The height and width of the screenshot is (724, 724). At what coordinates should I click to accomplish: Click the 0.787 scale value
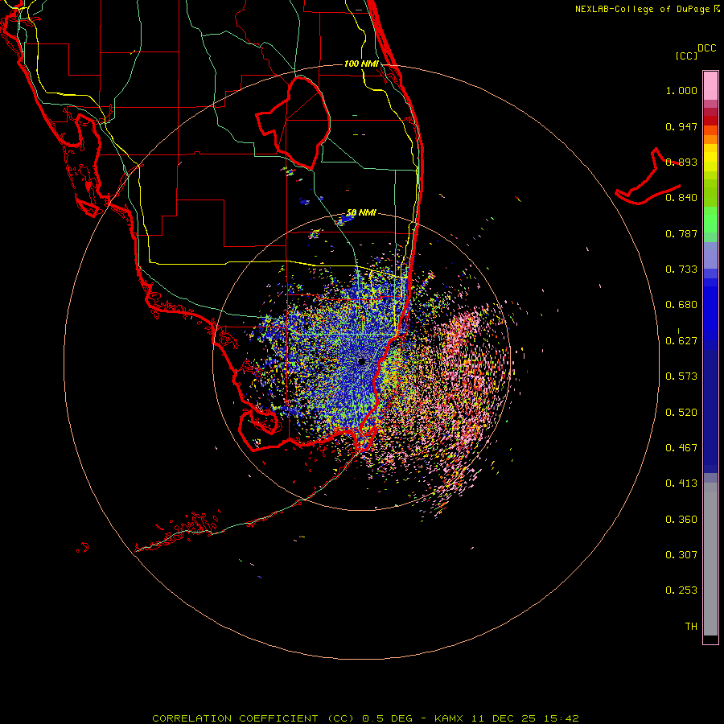coord(681,233)
